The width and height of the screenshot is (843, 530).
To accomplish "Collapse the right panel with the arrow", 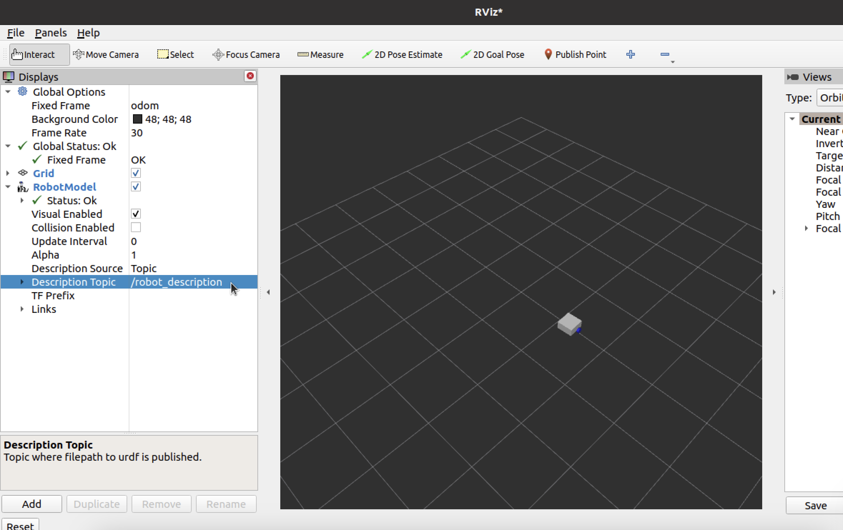I will pos(774,292).
